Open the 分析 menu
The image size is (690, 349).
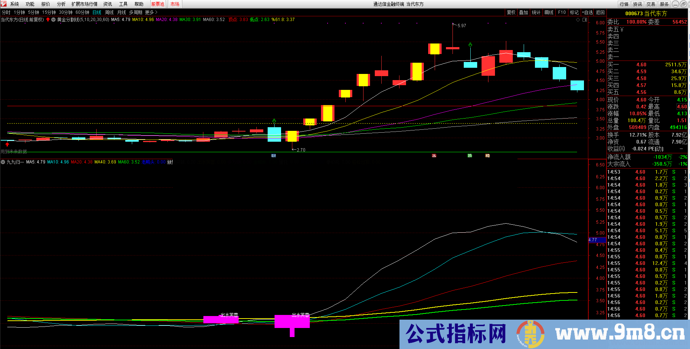pyautogui.click(x=61, y=4)
